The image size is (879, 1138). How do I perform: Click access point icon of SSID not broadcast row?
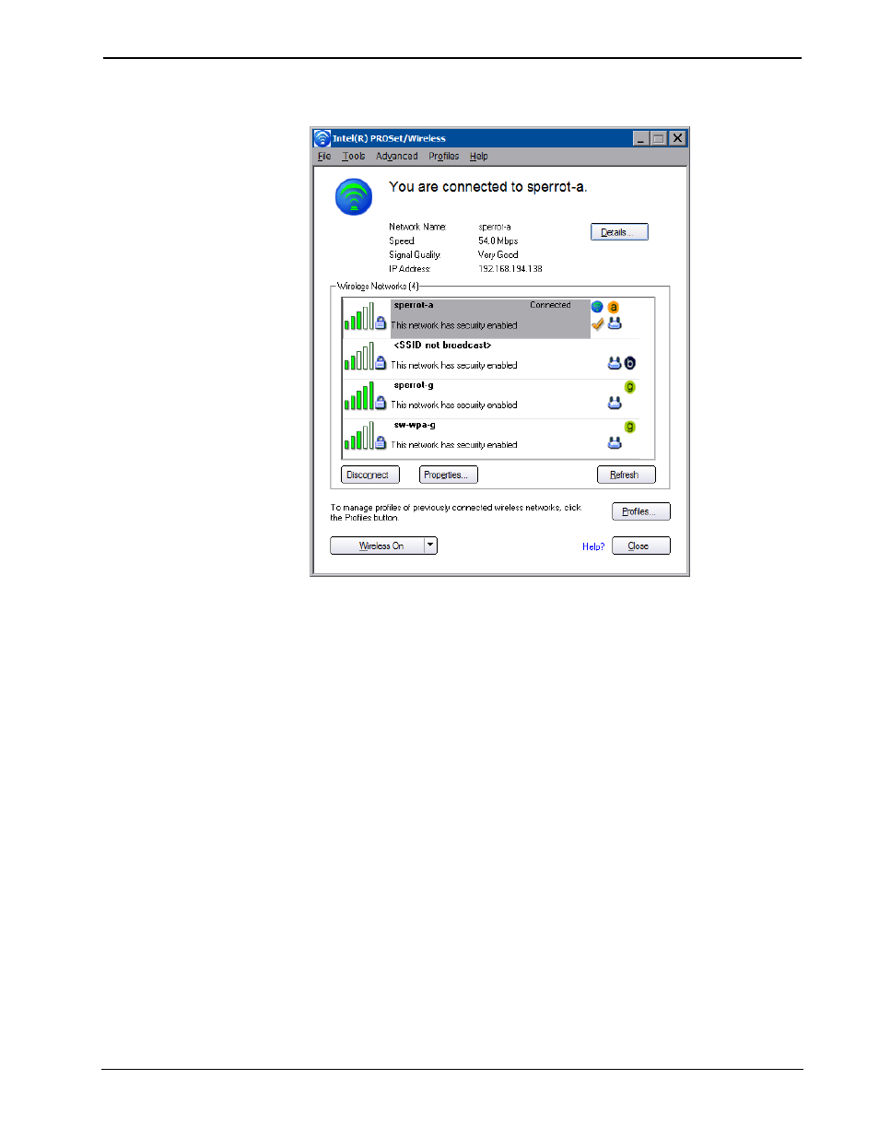coord(615,363)
